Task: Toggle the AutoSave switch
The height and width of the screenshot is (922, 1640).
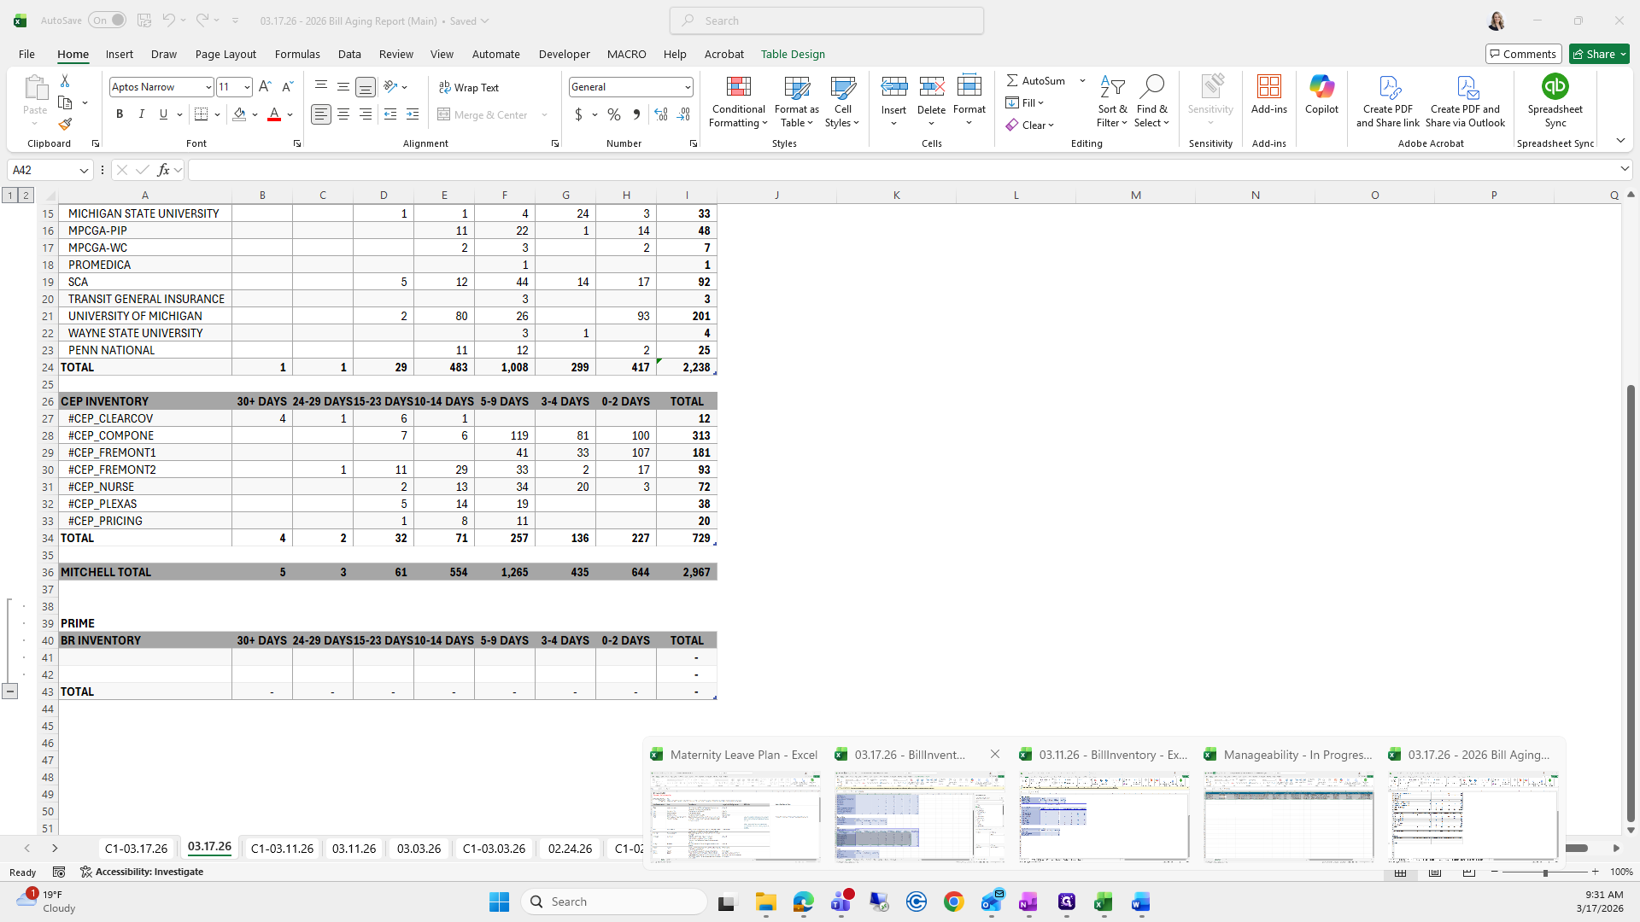Action: pos(108,20)
